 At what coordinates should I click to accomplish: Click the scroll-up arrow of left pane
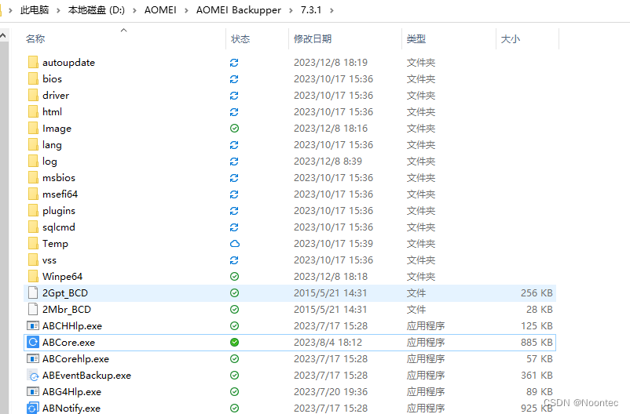click(3, 36)
